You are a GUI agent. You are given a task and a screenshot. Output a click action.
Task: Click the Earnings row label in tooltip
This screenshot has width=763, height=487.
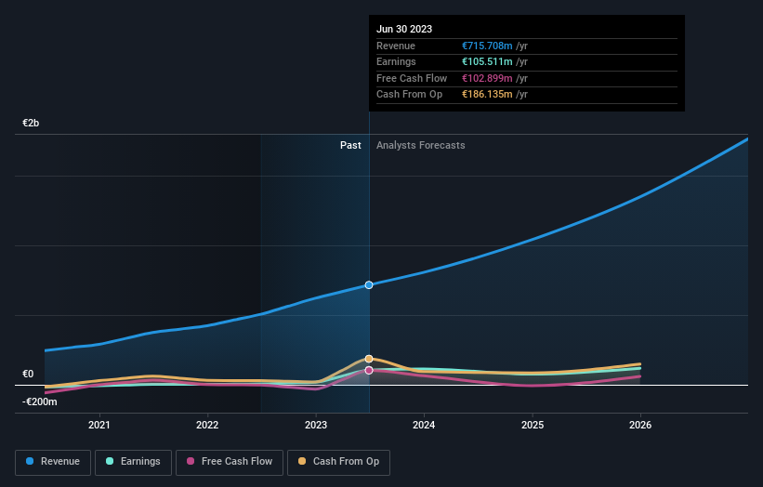coord(396,61)
